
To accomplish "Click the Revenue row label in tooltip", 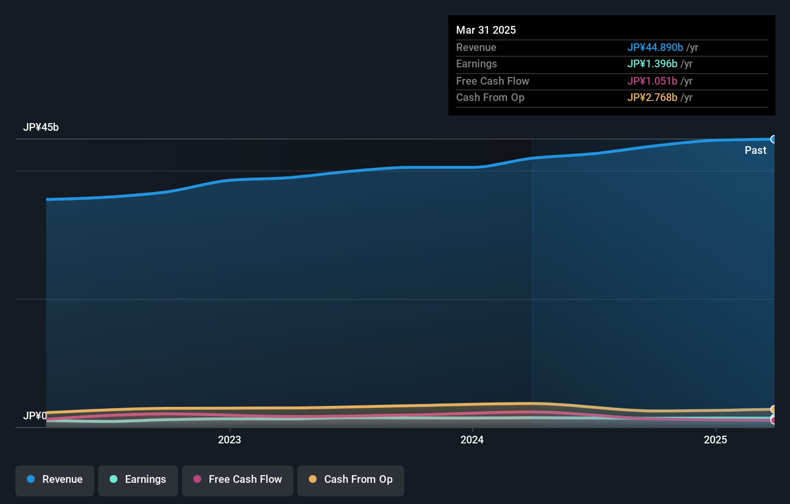I will tap(476, 47).
